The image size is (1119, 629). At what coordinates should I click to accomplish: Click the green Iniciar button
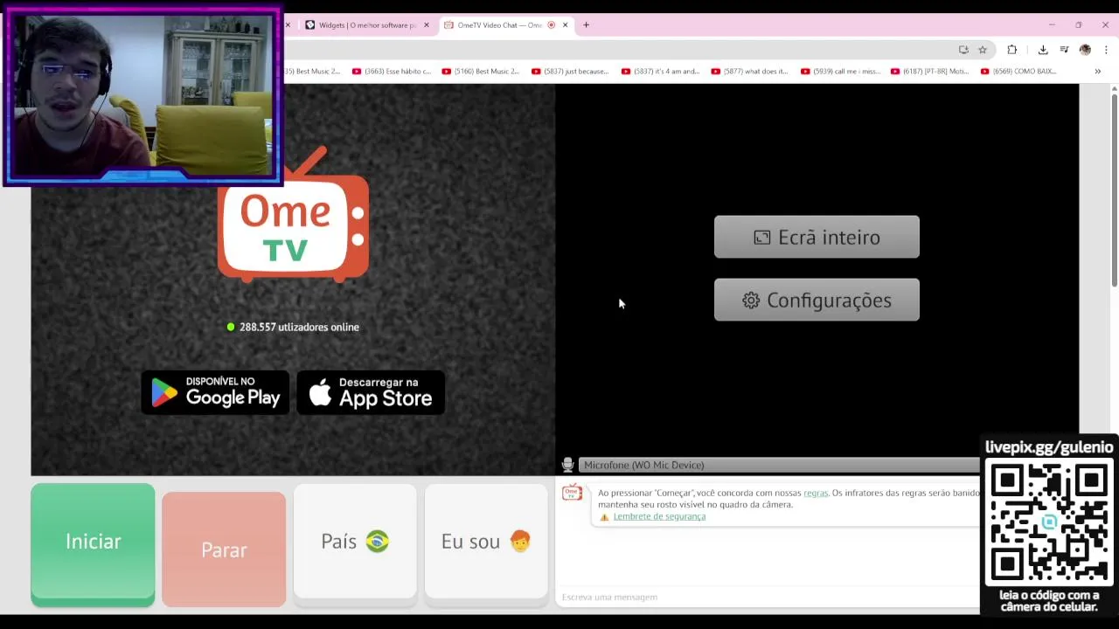(93, 544)
